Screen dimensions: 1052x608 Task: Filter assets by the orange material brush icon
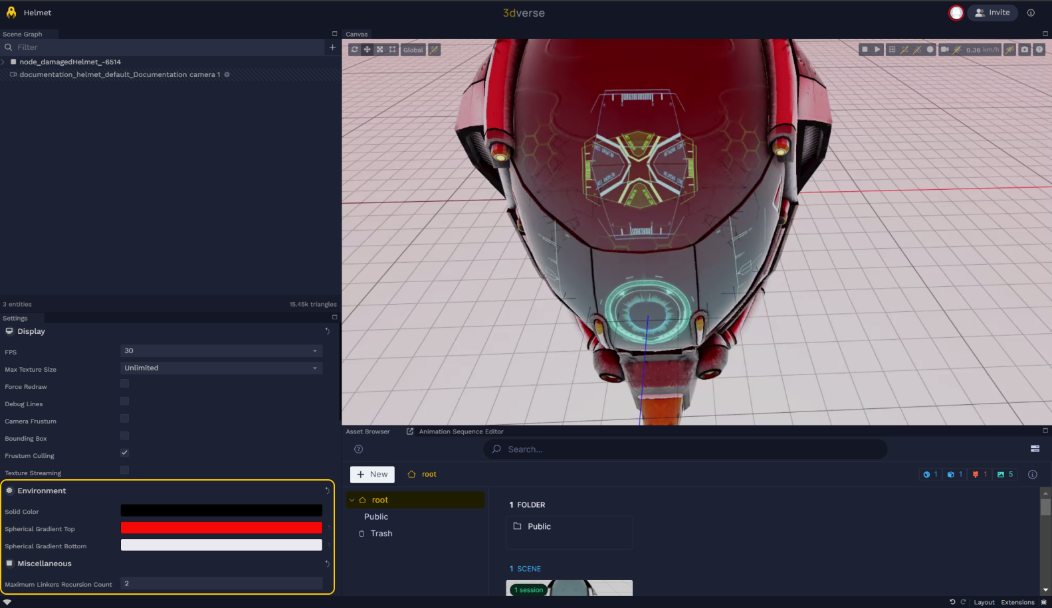[976, 475]
